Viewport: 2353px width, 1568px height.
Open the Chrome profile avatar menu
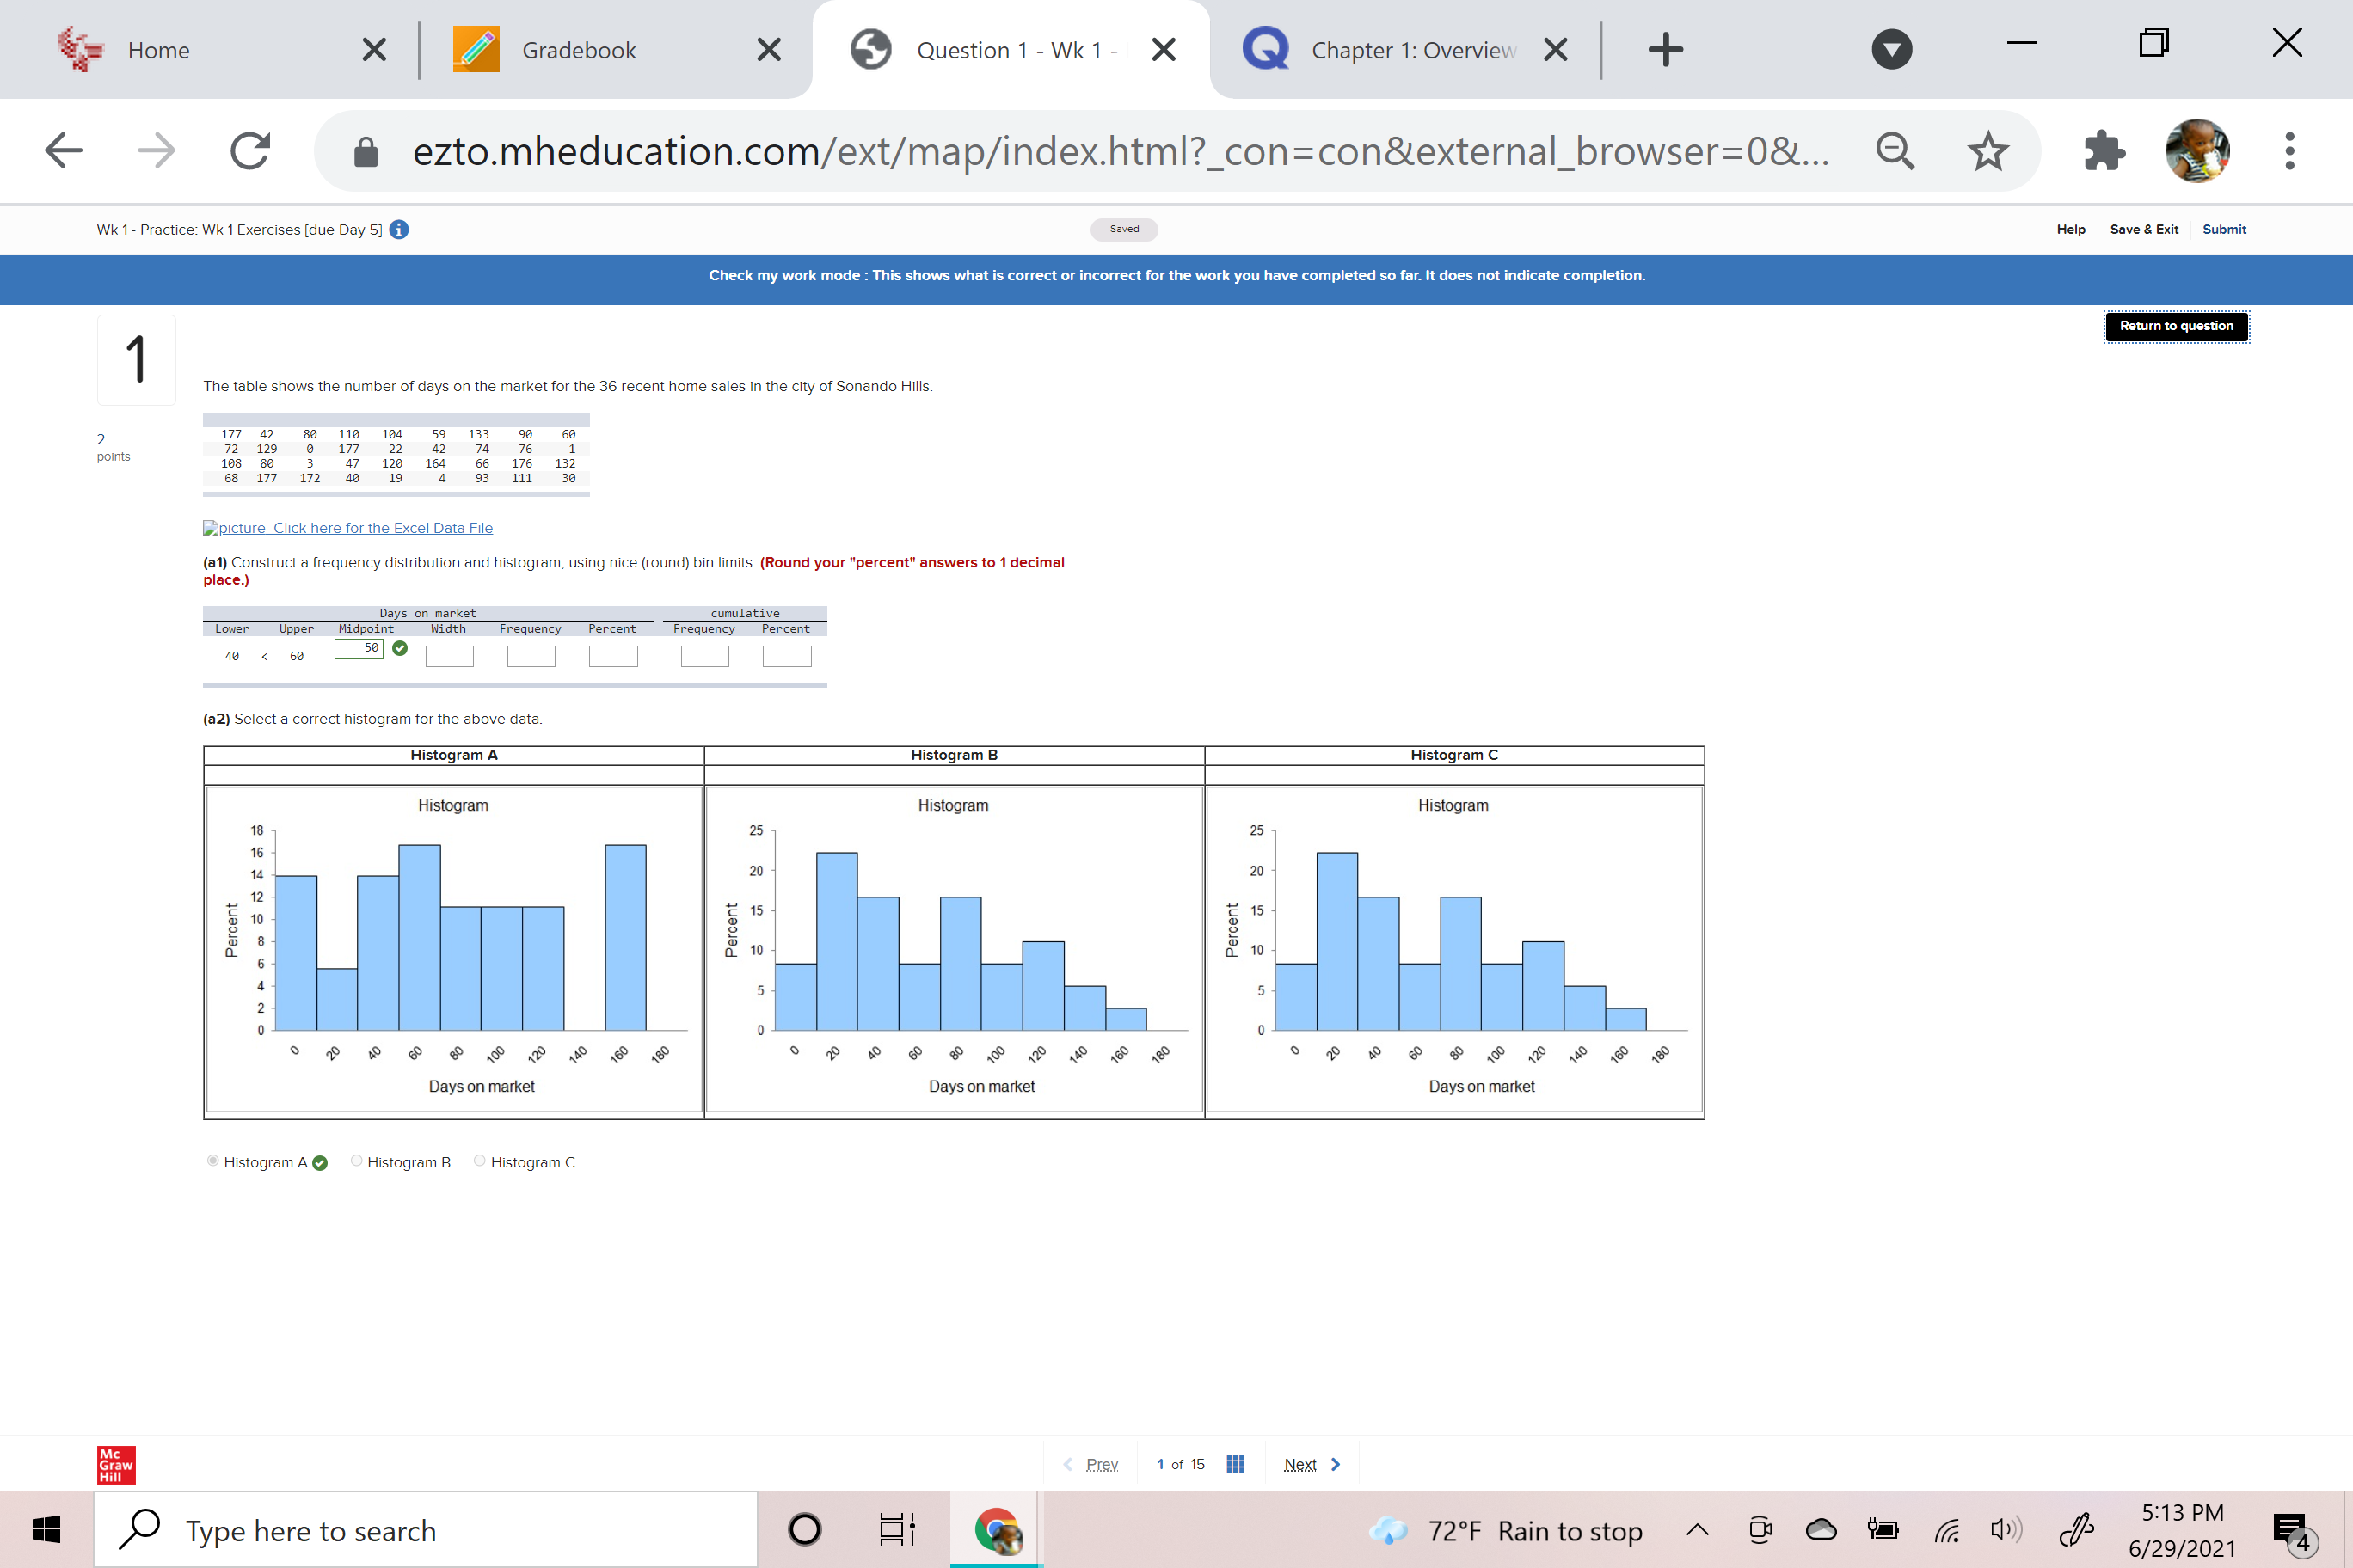(x=2197, y=150)
